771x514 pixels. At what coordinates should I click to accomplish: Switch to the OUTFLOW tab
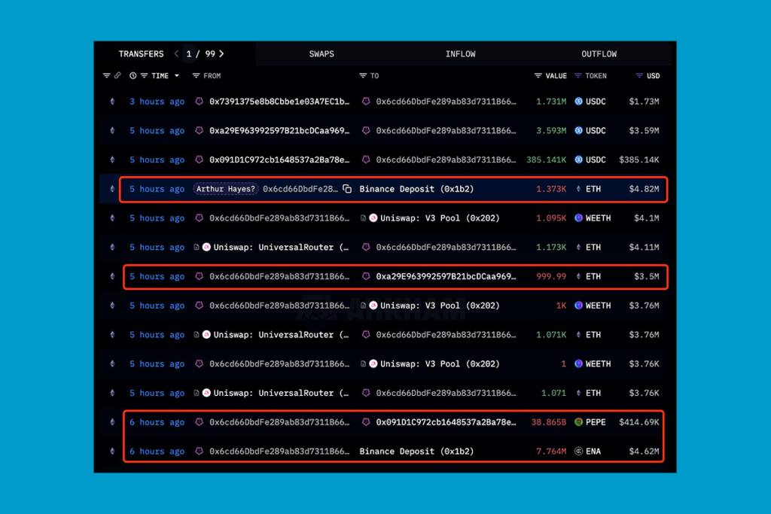pyautogui.click(x=599, y=54)
